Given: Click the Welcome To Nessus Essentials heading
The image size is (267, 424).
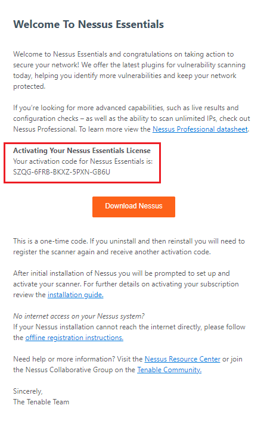Looking at the screenshot, I should point(88,24).
